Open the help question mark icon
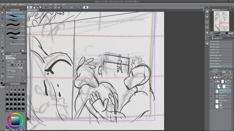Image resolution: width=234 pixels, height=131 pixels. pyautogui.click(x=86, y=7)
